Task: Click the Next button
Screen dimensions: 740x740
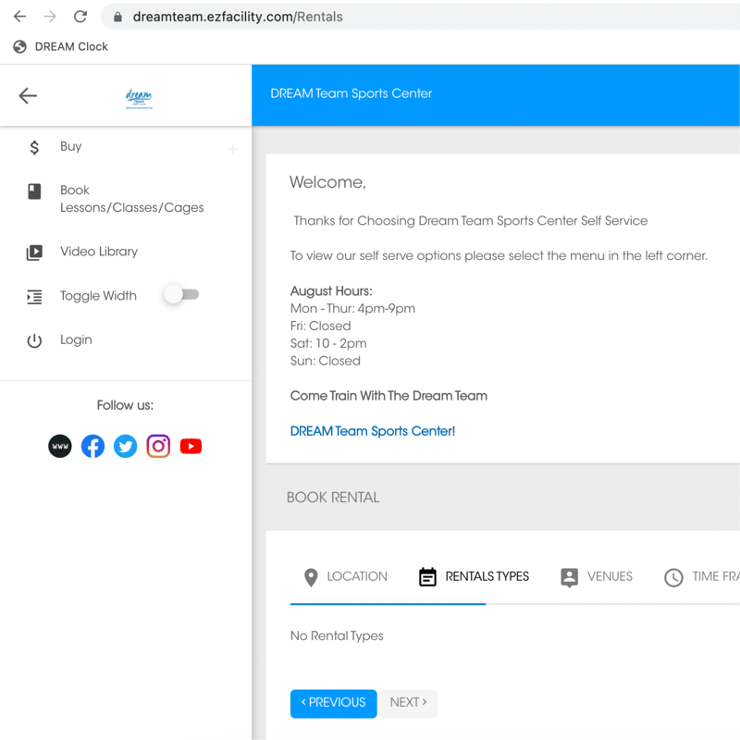Action: tap(408, 703)
